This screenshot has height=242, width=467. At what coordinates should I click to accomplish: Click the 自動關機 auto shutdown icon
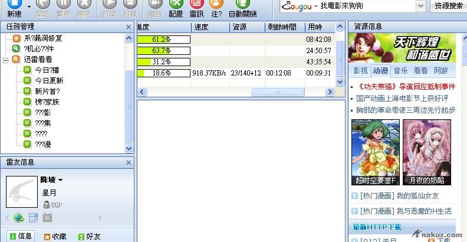242,5
